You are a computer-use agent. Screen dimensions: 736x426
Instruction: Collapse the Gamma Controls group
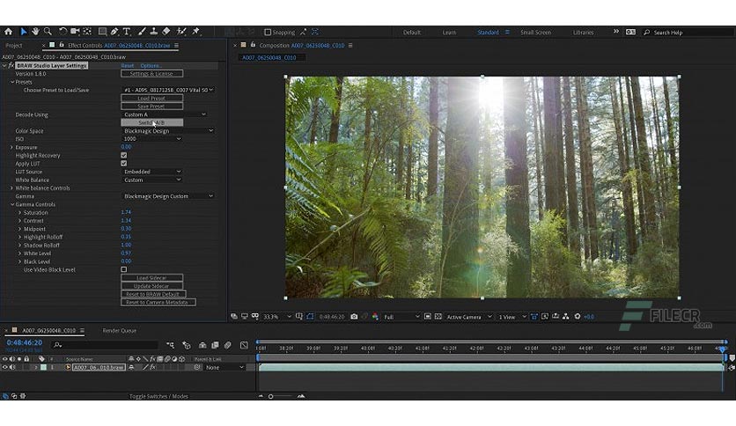click(x=12, y=204)
